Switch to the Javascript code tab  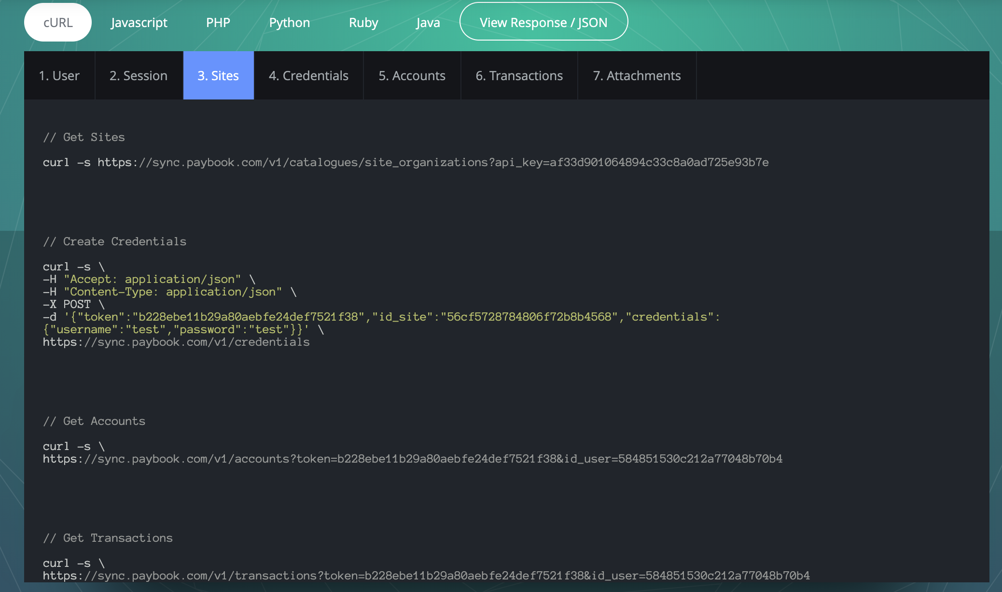coord(139,23)
